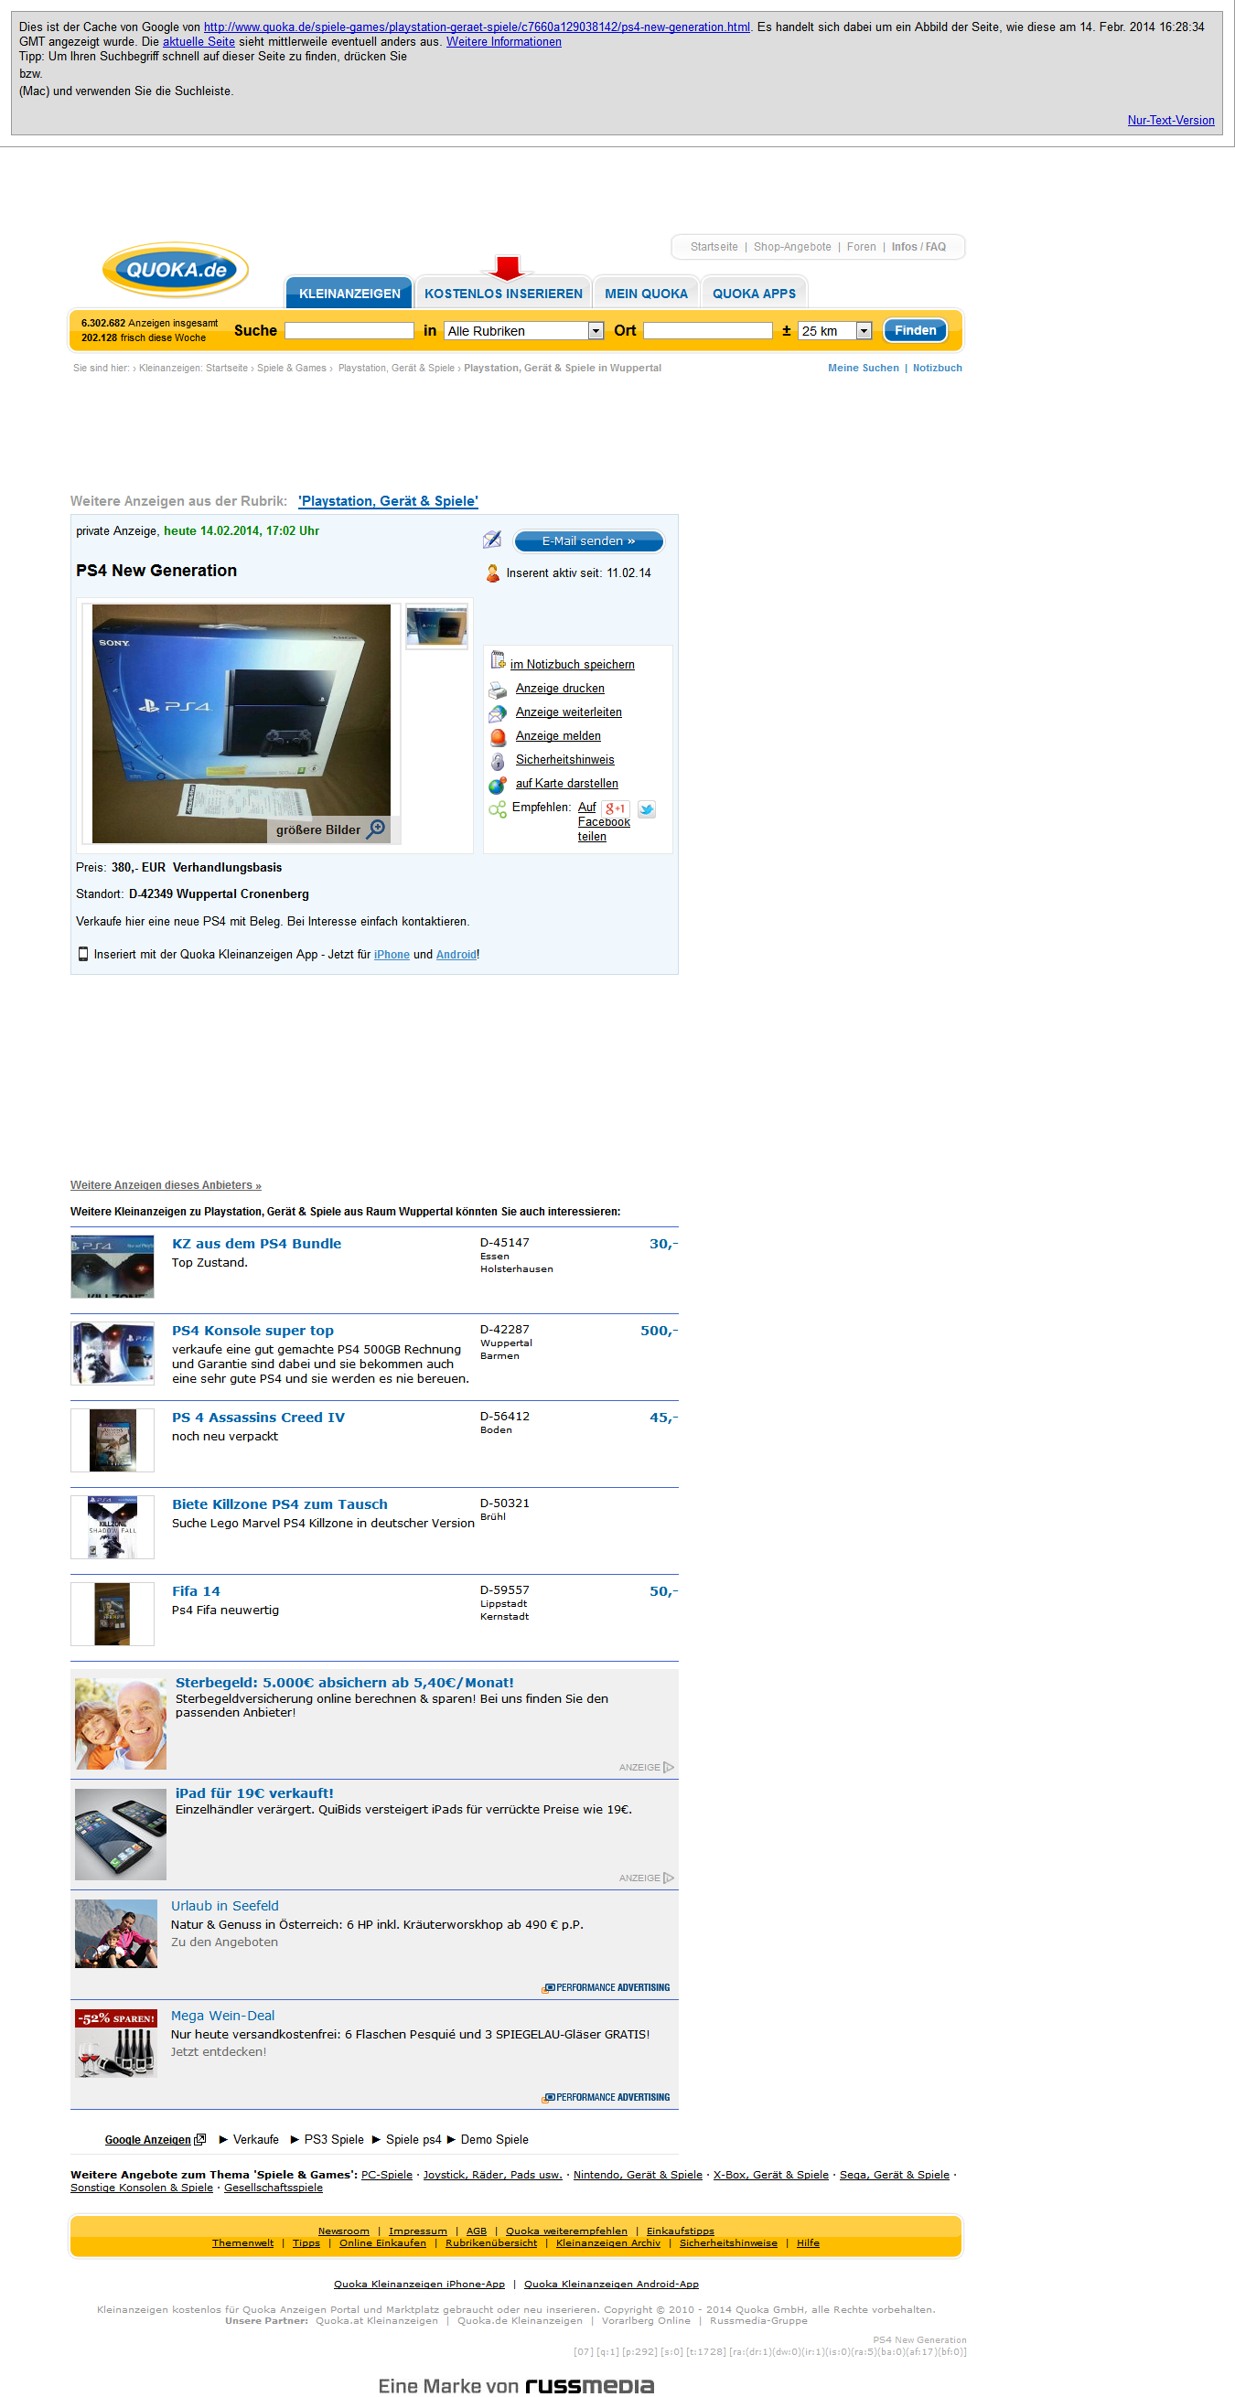Open PS 4 Assassins Creed IV listing
The height and width of the screenshot is (2397, 1235).
258,1418
